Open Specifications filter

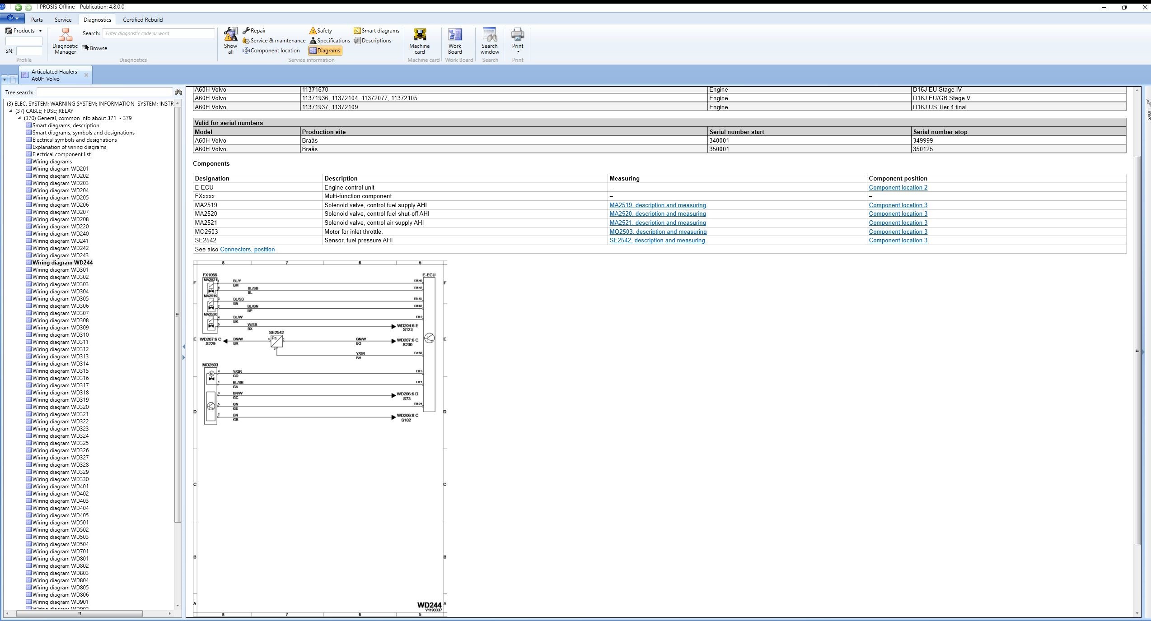(330, 41)
